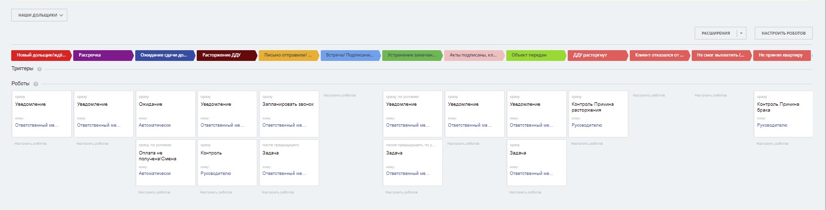826x210 pixels.
Task: Click Настроить роботов under Клиент отказался от
Action: 649,95
